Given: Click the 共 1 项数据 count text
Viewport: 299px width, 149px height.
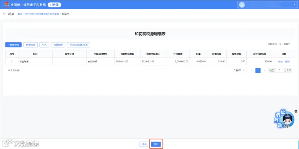Looking at the screenshot, I should pyautogui.click(x=14, y=71).
